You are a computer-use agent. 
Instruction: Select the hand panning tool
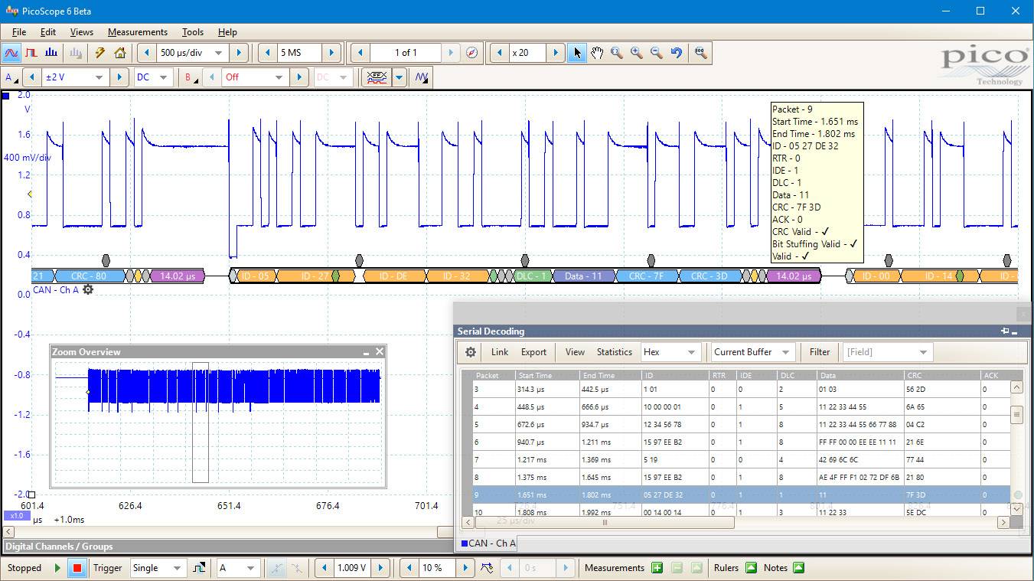[x=597, y=53]
